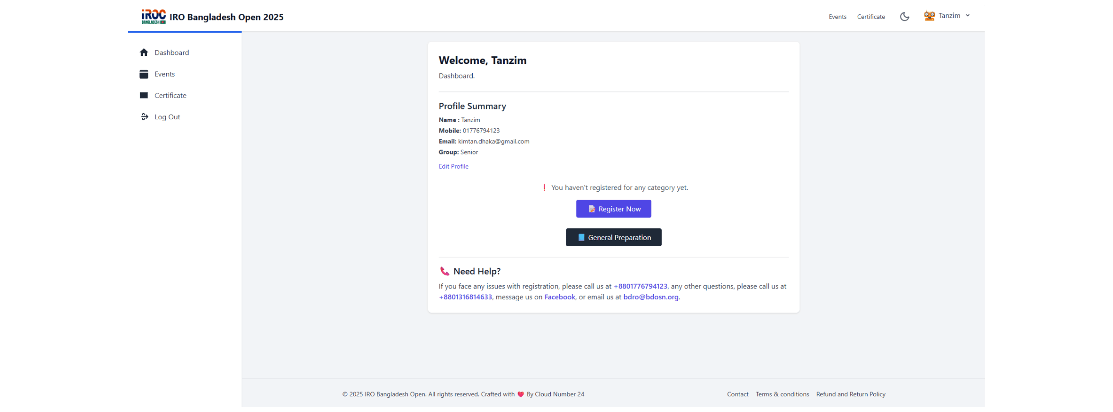Select the Dashboard home icon in sidebar

point(144,53)
